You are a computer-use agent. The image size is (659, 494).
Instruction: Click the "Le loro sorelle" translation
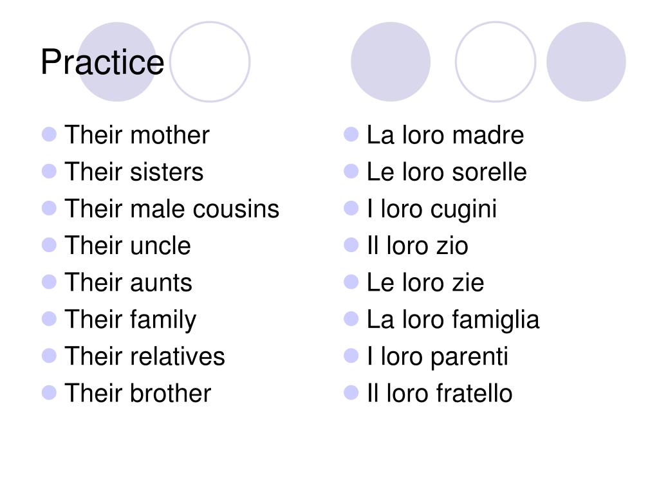coord(447,172)
